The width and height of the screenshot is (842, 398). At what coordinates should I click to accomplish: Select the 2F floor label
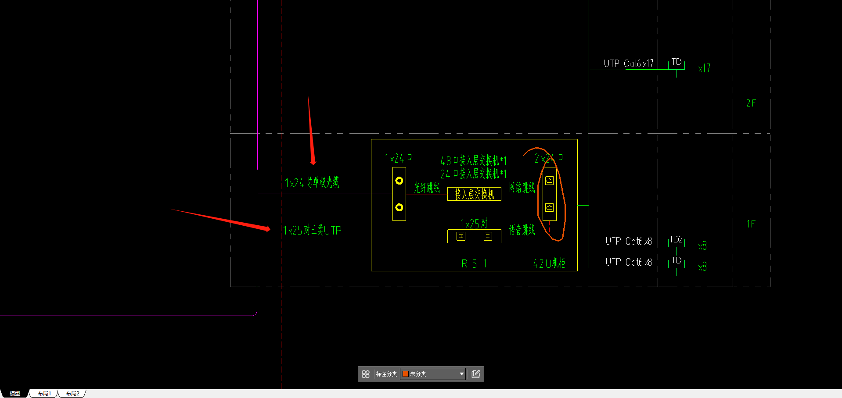751,103
